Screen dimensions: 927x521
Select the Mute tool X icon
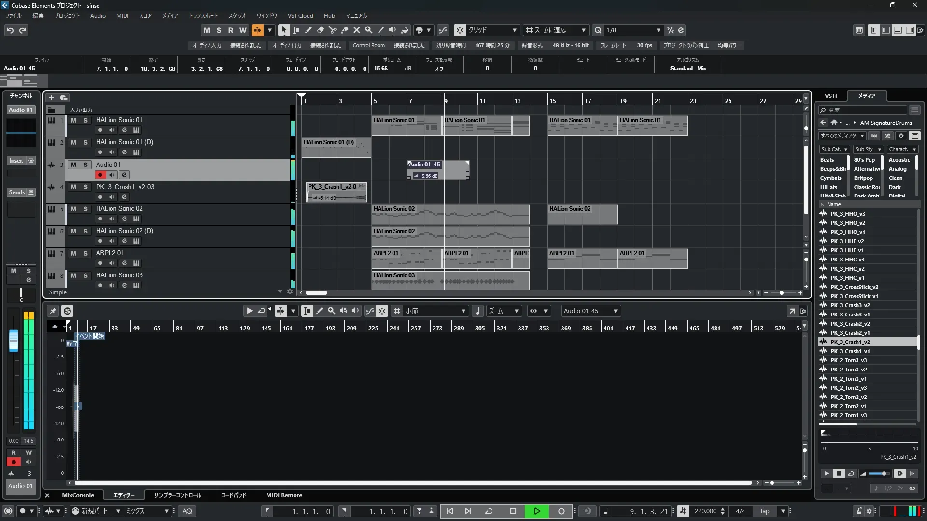click(357, 30)
